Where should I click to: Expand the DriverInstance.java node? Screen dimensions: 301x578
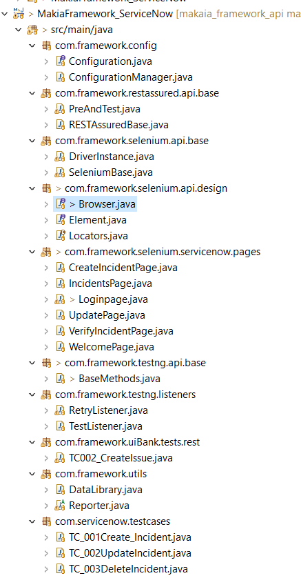[46, 157]
